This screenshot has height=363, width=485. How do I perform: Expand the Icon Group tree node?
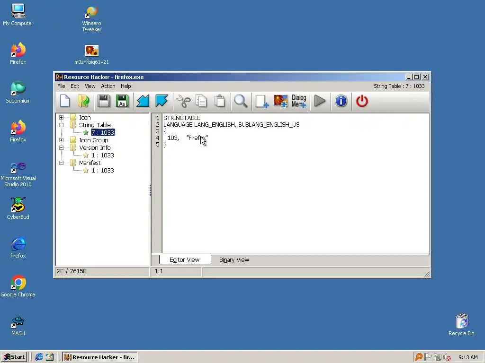tap(61, 140)
